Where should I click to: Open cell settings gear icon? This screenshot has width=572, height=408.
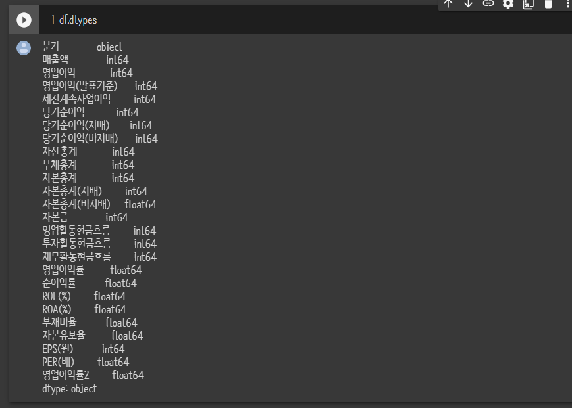point(508,4)
